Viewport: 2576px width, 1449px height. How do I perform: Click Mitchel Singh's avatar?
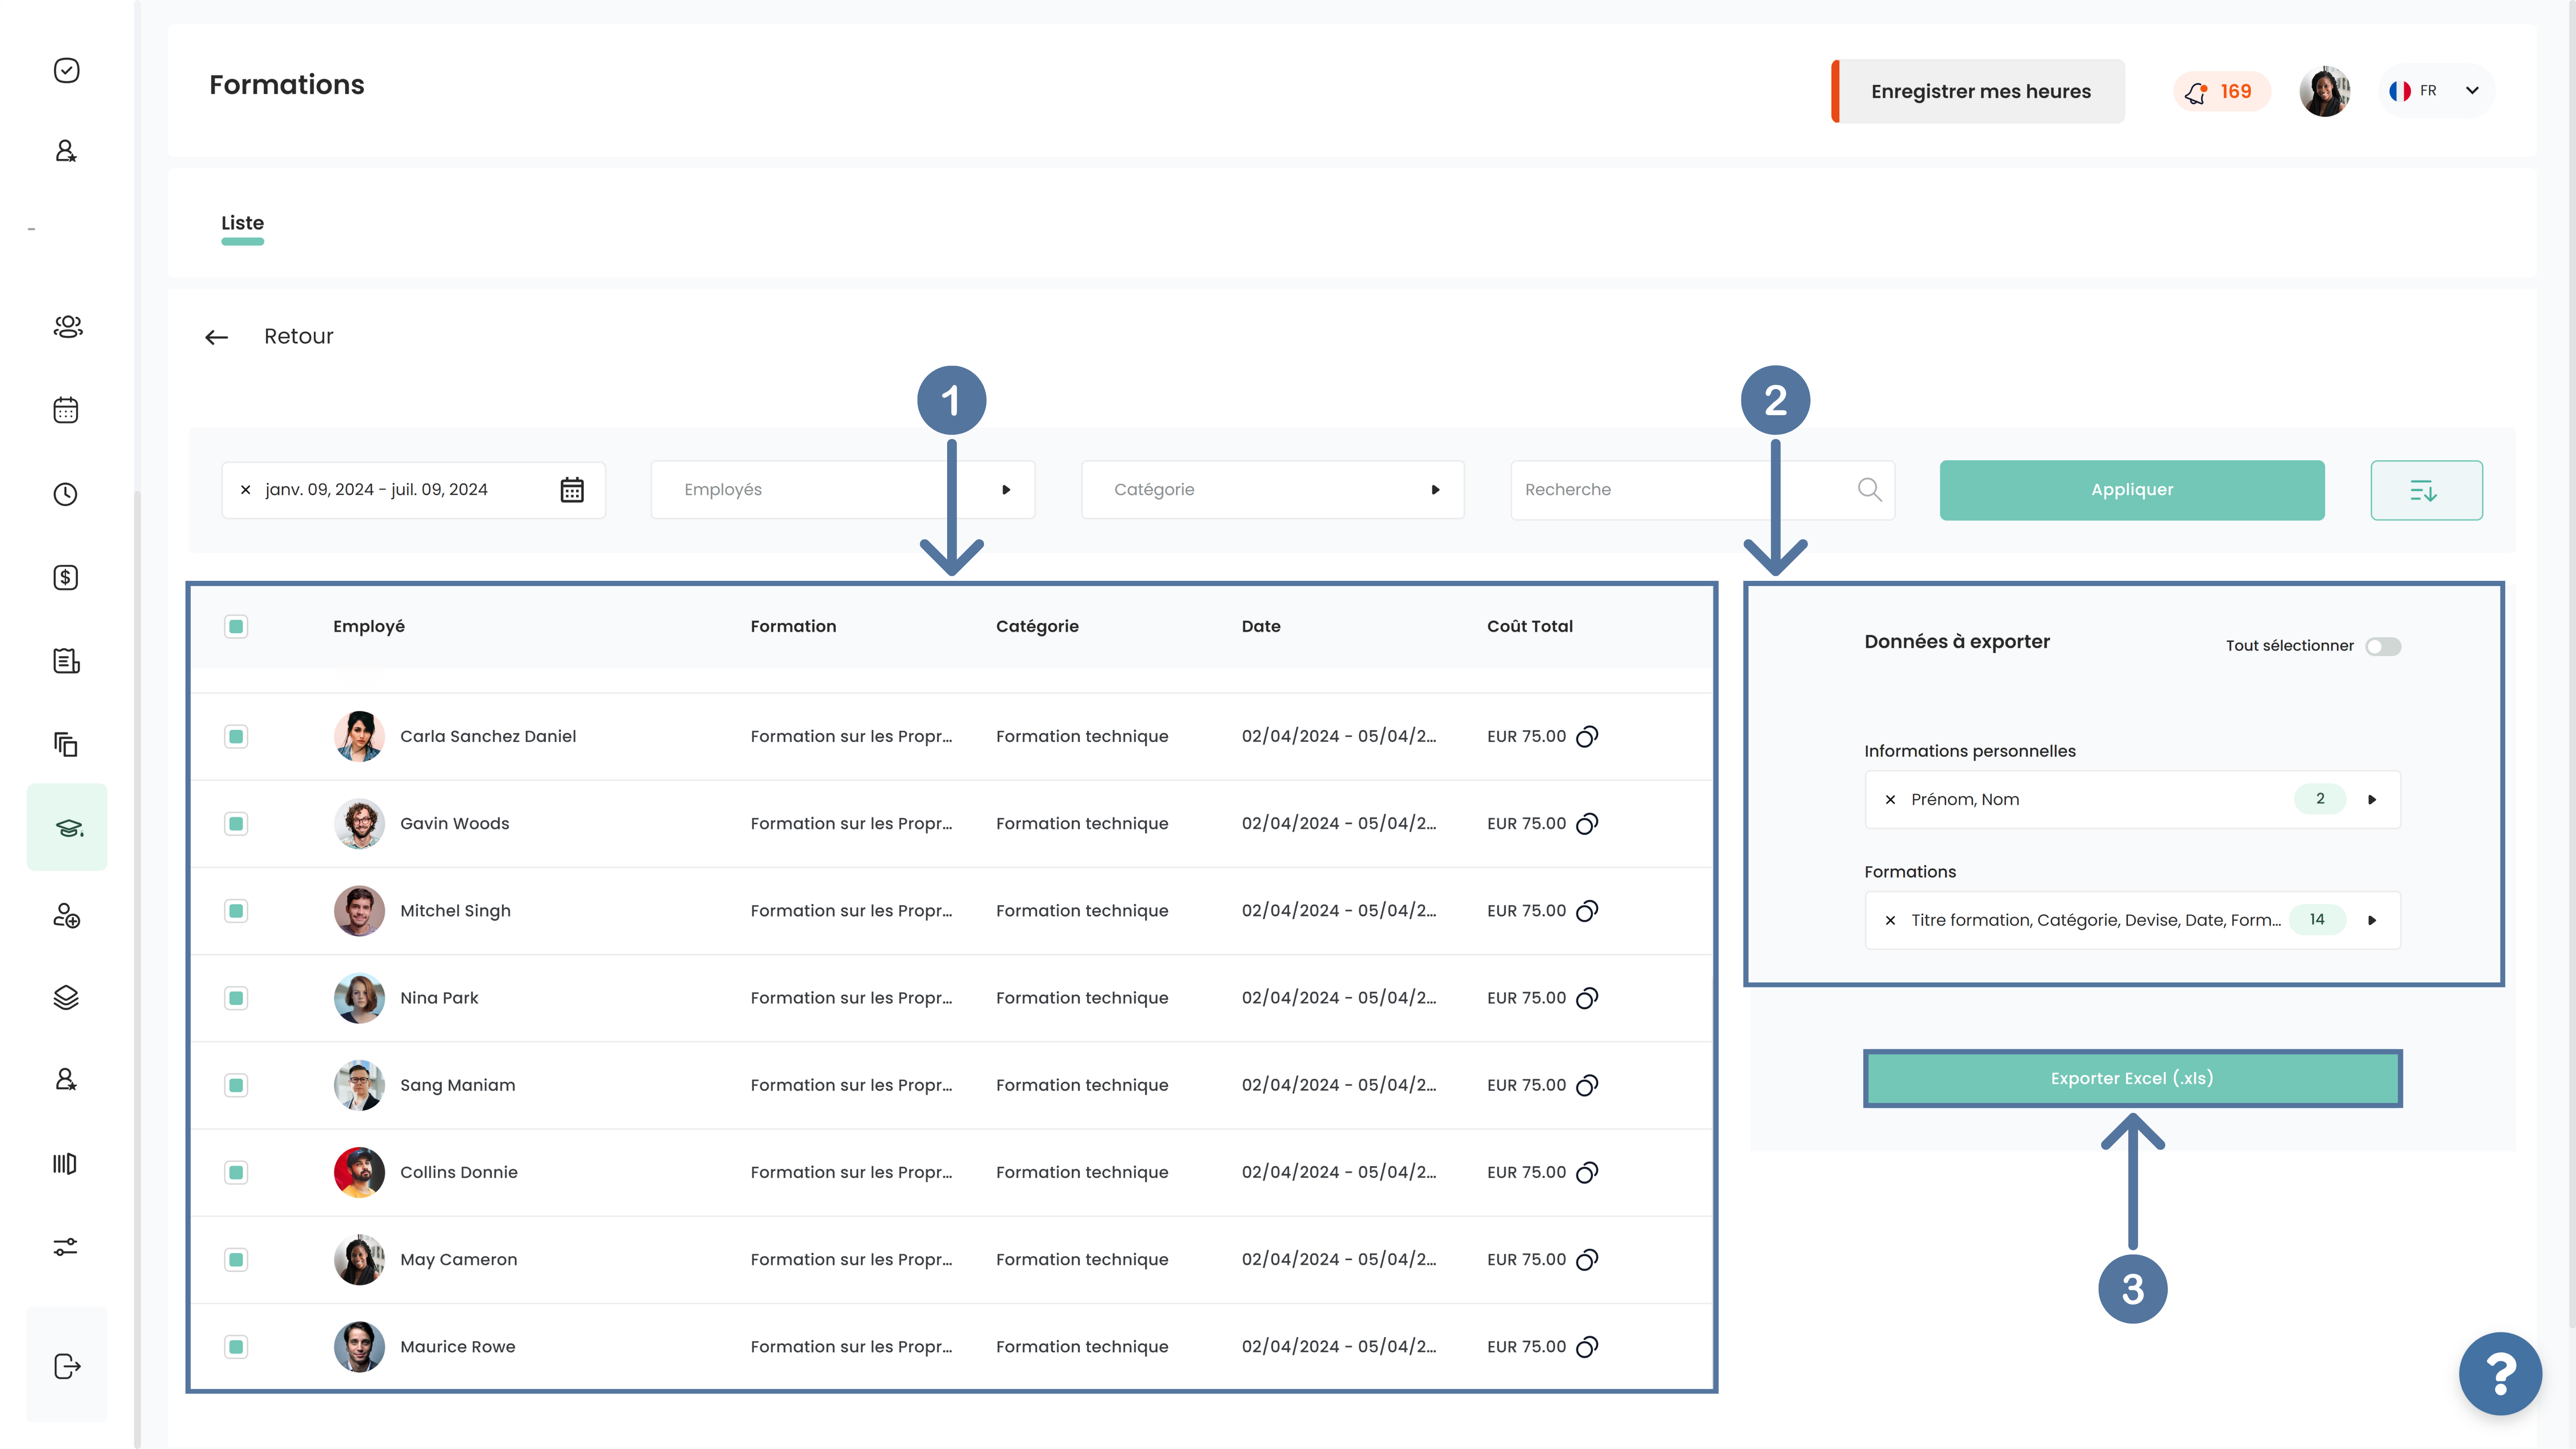[x=359, y=911]
